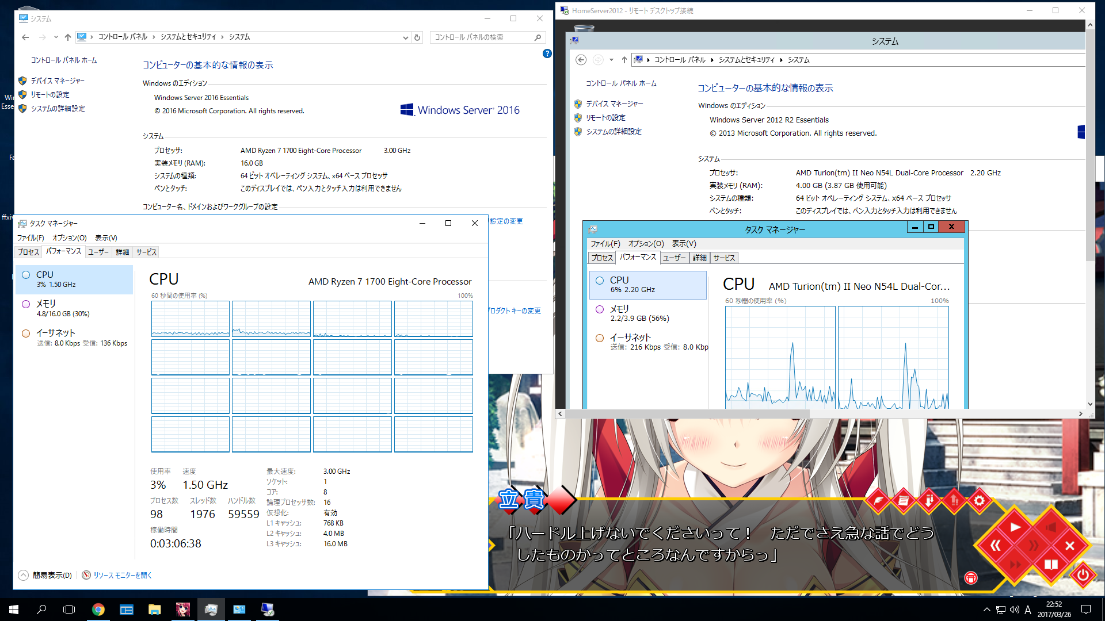The height and width of the screenshot is (621, 1105).
Task: Open Windows Start menu
Action: pos(14,609)
